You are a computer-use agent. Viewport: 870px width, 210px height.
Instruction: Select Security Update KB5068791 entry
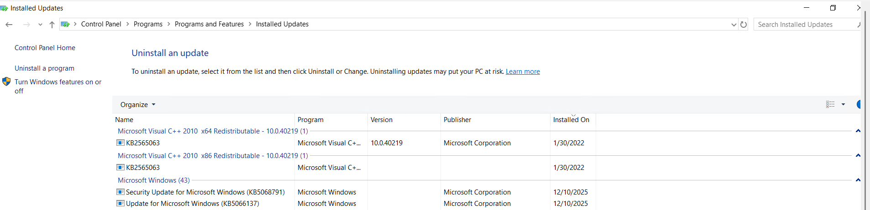pos(205,192)
